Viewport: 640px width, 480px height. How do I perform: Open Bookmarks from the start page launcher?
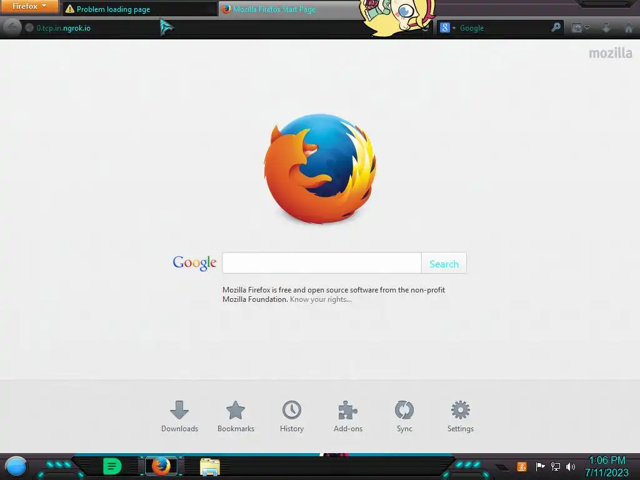click(236, 416)
